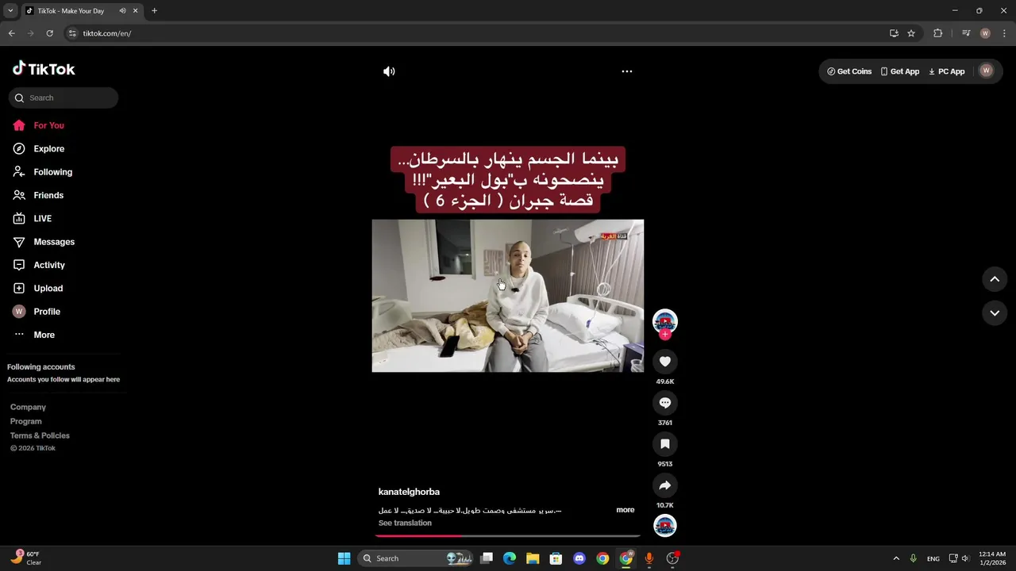1016x571 pixels.
Task: Click the TikTok logo
Action: (x=44, y=69)
